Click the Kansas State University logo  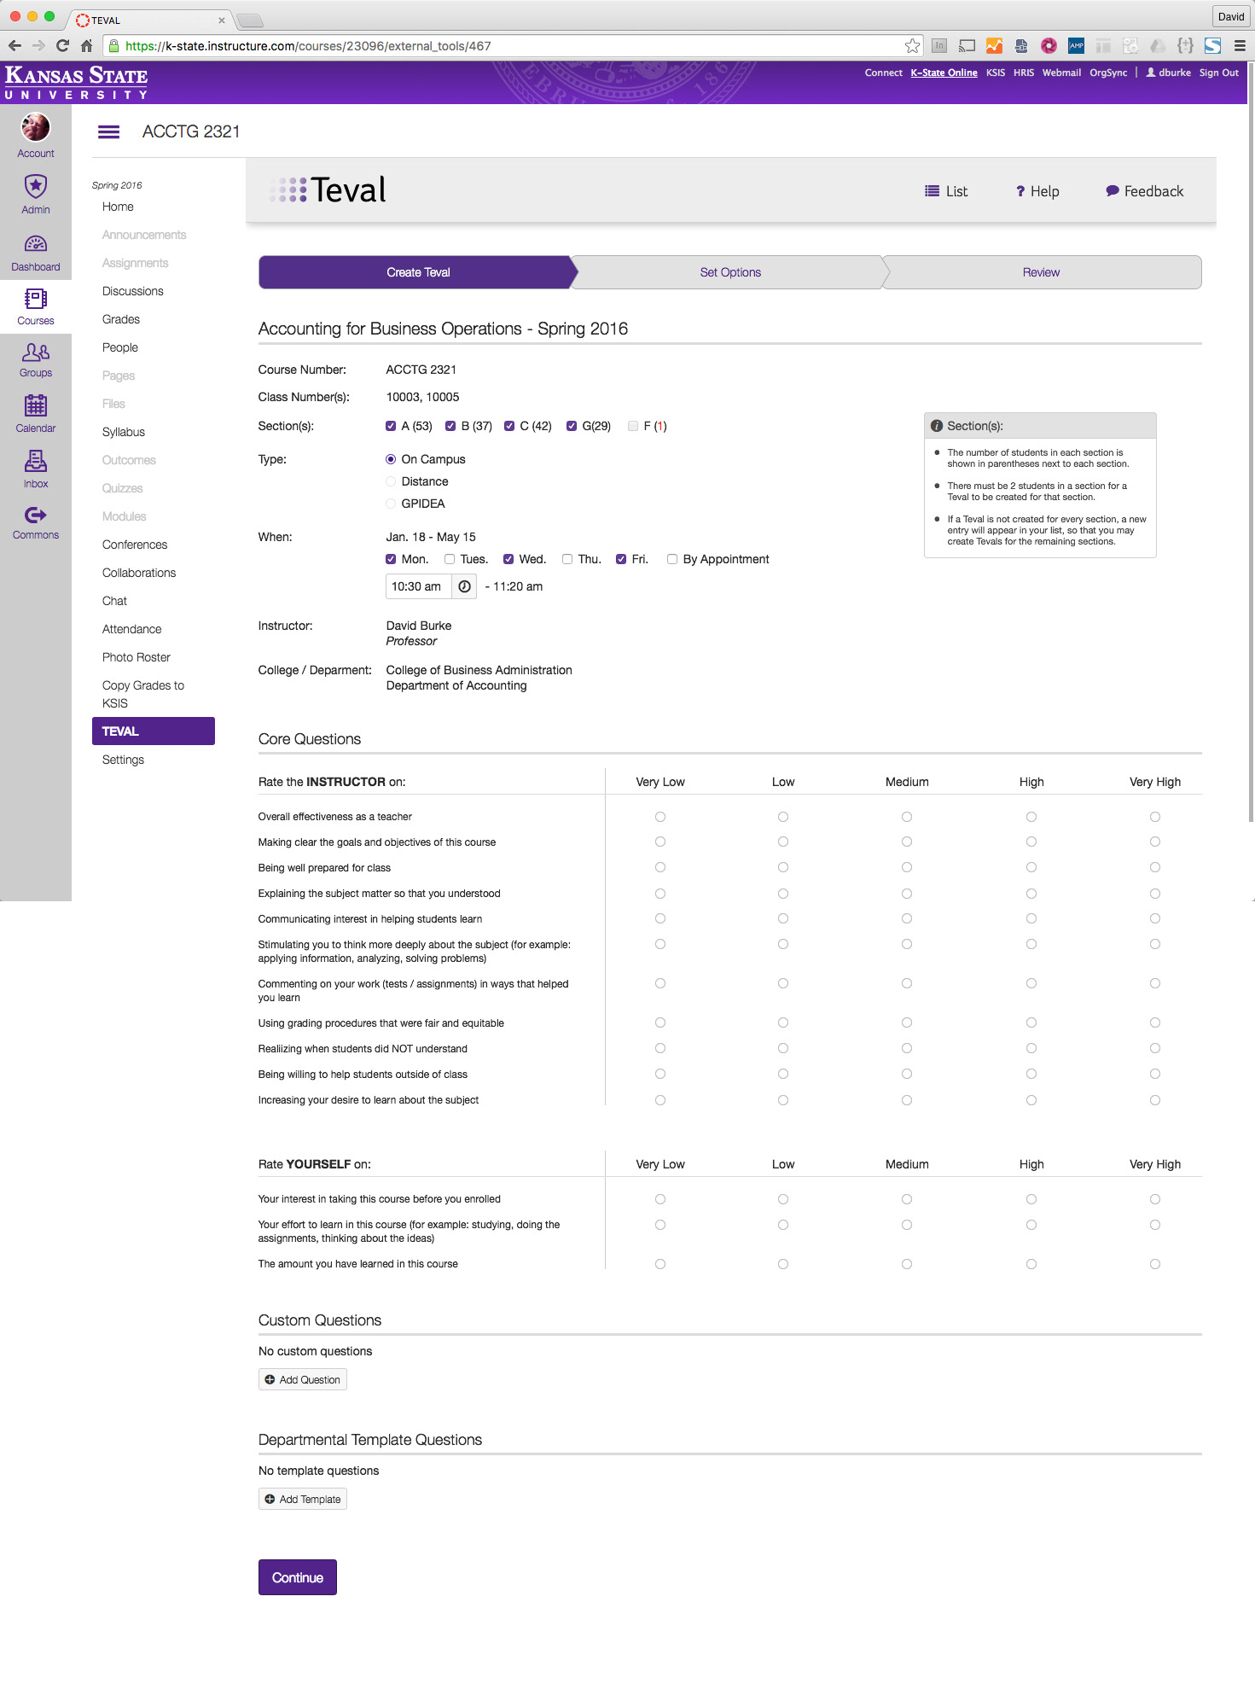76,83
